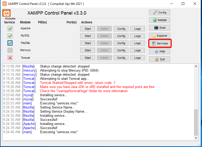202x147 pixels.
Task: Toggle Apache service checkbox
Action: (x=10, y=29)
